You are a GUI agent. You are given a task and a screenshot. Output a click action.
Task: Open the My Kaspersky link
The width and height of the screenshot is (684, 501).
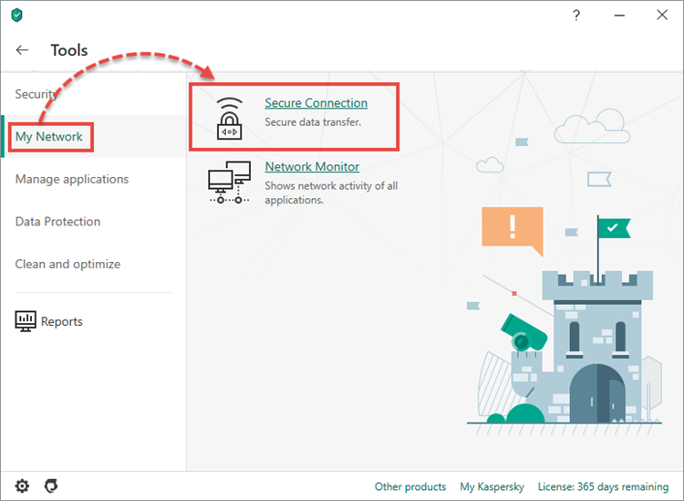click(492, 486)
